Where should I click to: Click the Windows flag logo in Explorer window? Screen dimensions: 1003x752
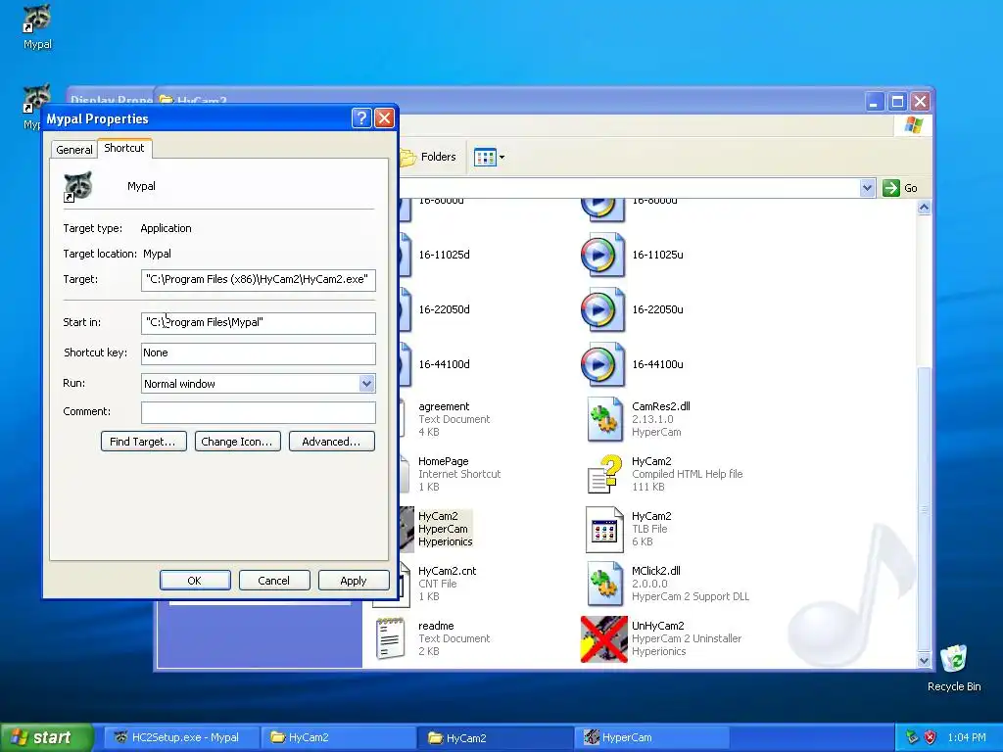point(914,124)
